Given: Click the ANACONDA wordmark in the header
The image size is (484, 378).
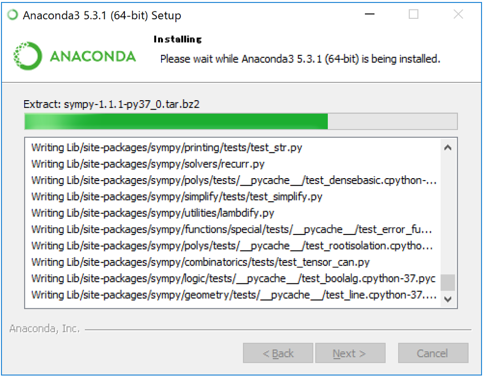Looking at the screenshot, I should coord(93,56).
